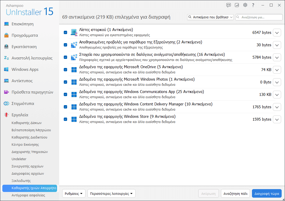Click the Αναστολή λειτουργίας sleep icon
285x201 pixels.
click(6, 58)
